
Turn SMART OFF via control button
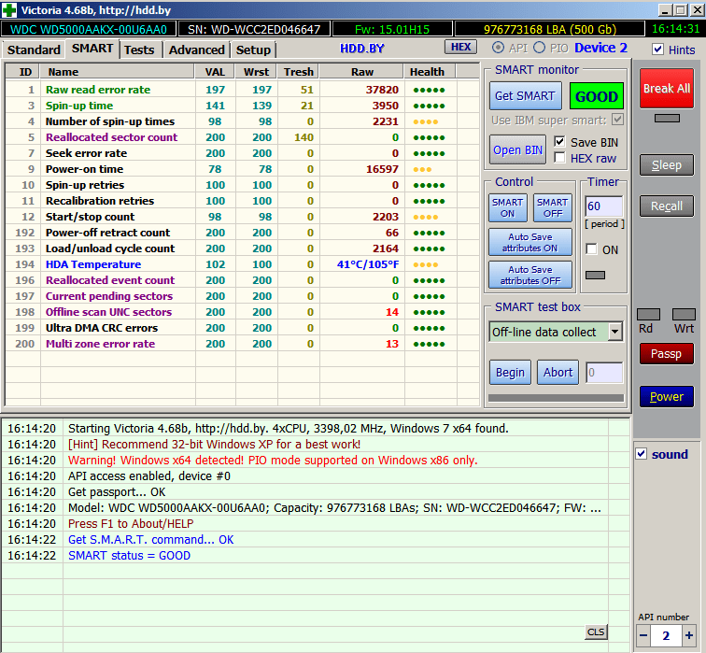[553, 207]
